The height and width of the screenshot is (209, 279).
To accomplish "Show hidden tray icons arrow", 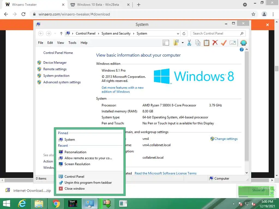I will click(x=233, y=204).
